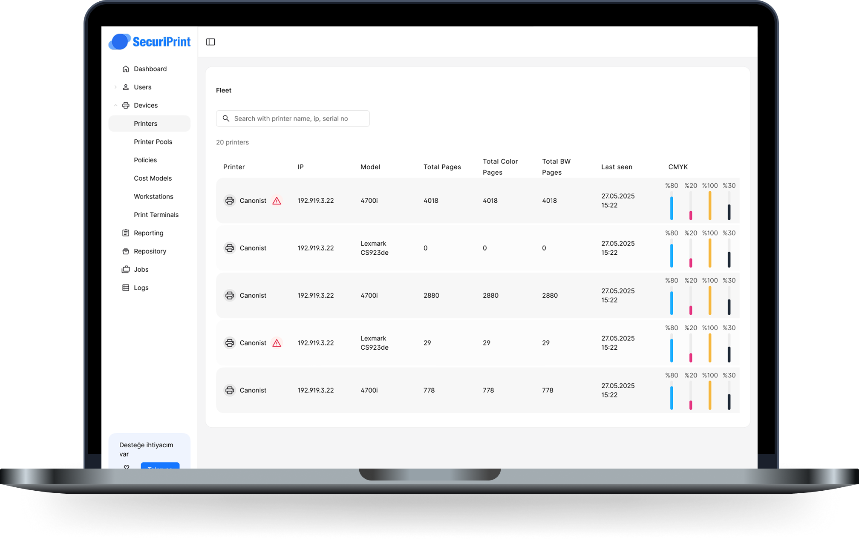
Task: Click the printer icon in the 2880-pages row
Action: [x=230, y=296]
